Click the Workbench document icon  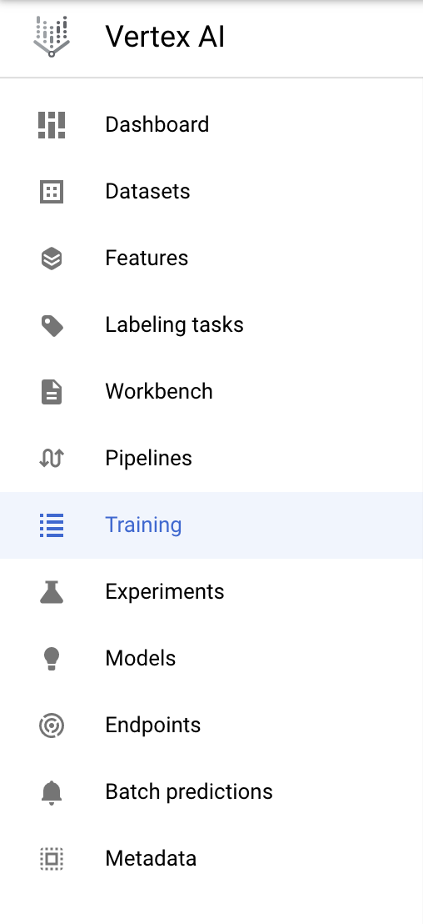tap(52, 392)
